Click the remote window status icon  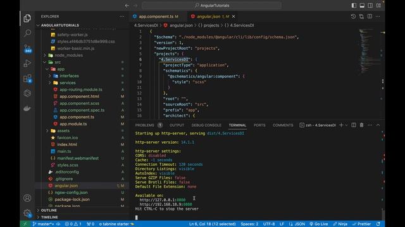click(x=25, y=224)
